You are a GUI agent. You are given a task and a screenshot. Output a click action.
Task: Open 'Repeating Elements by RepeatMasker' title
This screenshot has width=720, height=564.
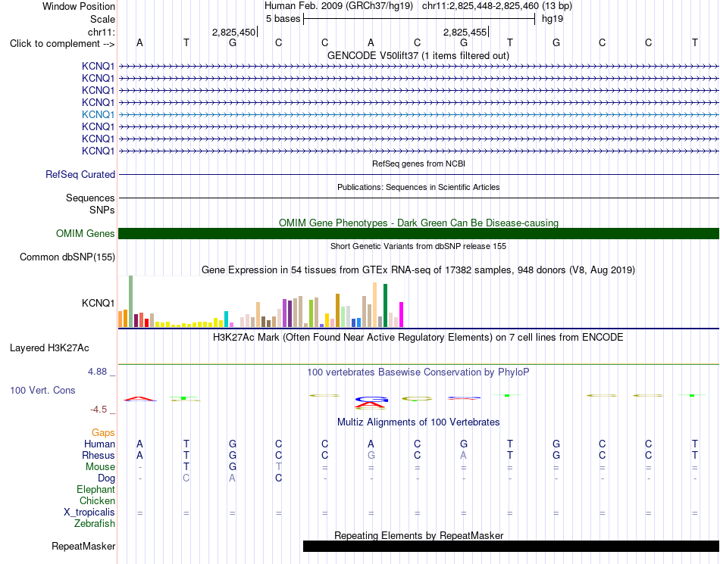click(x=418, y=535)
